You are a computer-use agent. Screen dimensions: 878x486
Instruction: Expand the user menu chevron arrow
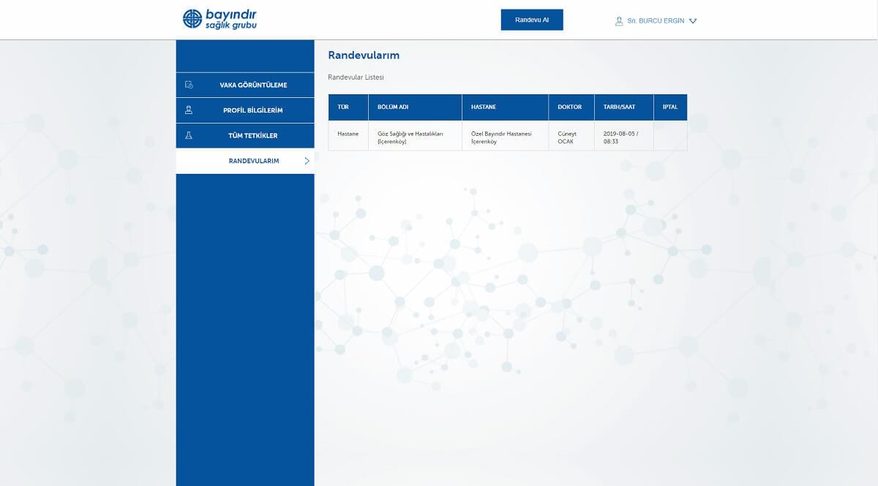[x=693, y=21]
